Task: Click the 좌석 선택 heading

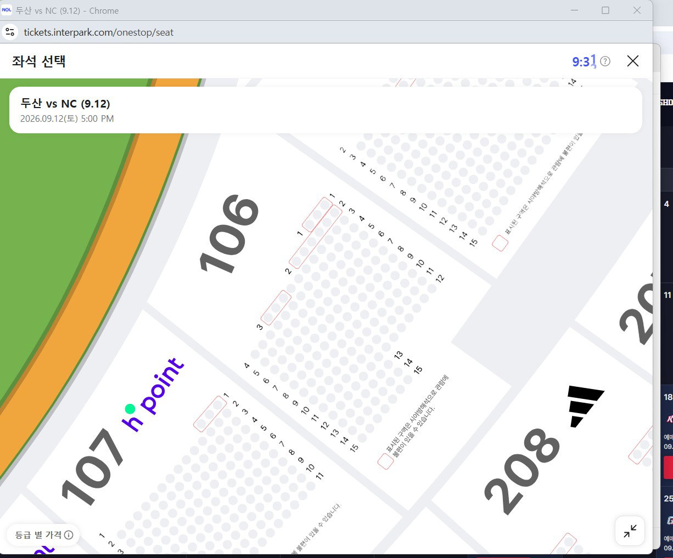Action: tap(39, 61)
